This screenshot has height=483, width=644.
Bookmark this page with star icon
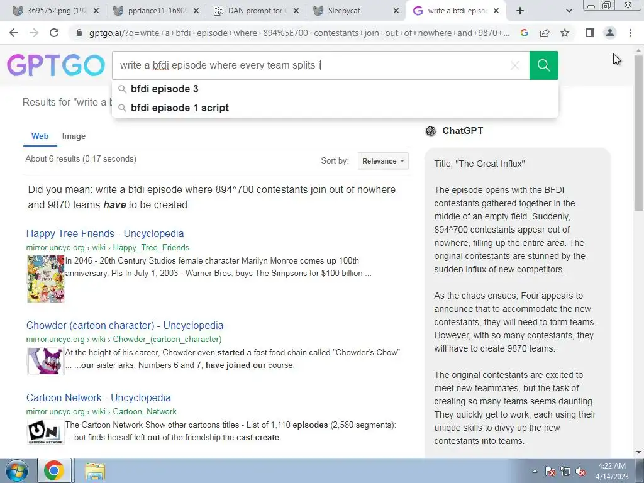pyautogui.click(x=565, y=33)
